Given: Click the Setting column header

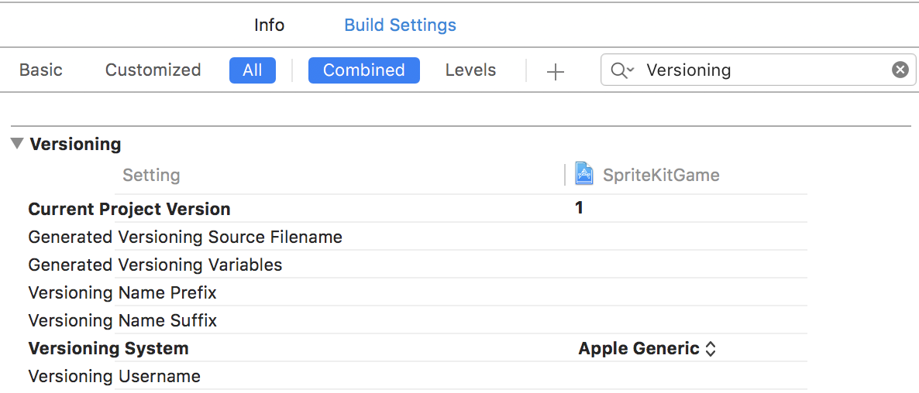Looking at the screenshot, I should (x=151, y=175).
